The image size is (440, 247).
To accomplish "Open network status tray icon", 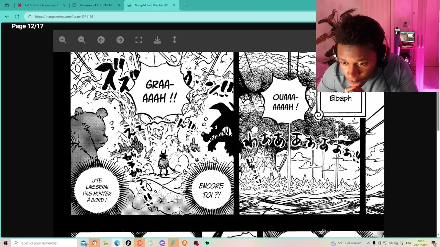I will click(384, 243).
